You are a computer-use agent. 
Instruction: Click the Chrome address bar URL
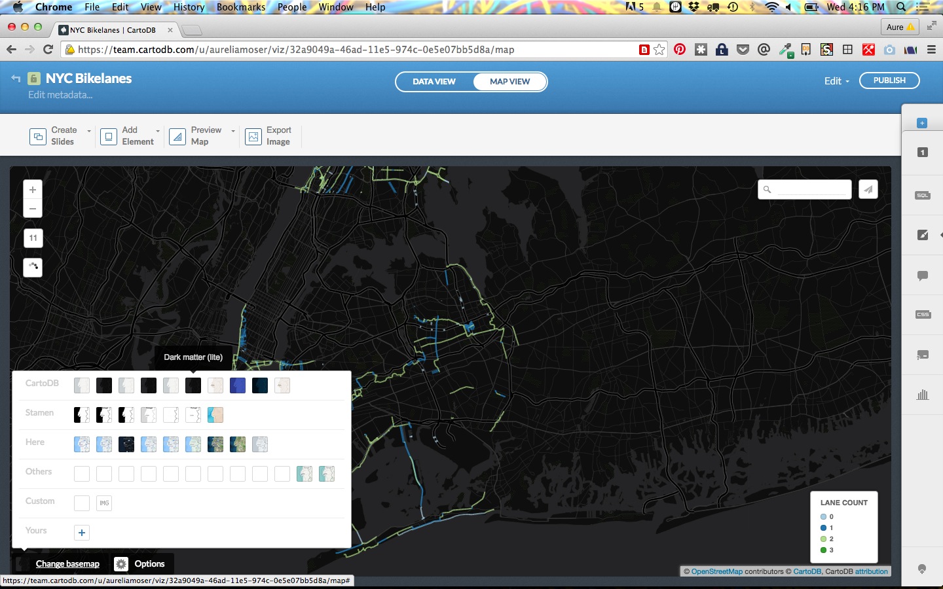coord(296,50)
